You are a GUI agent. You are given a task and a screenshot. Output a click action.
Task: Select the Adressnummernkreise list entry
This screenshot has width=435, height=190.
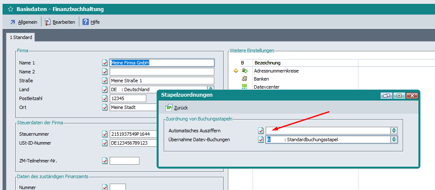pos(270,71)
